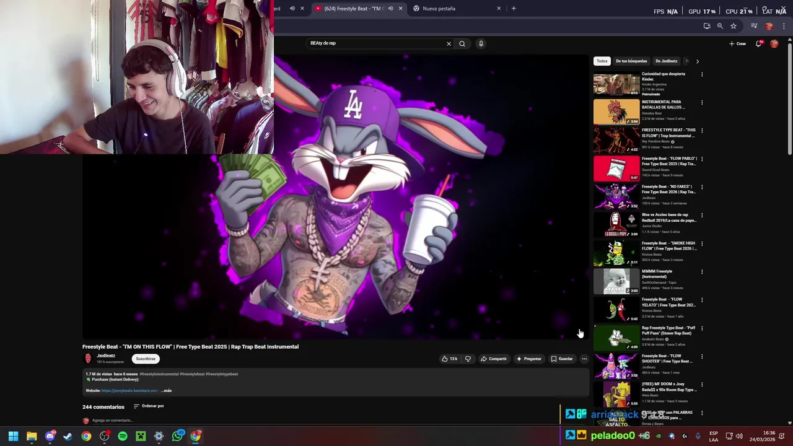Click the Guardar save button
Screen dimensions: 793x446
(x=562, y=359)
